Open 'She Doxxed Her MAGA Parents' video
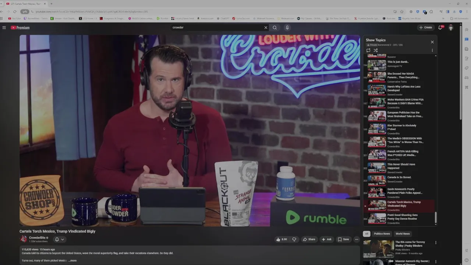This screenshot has height=265, width=471. 399,77
